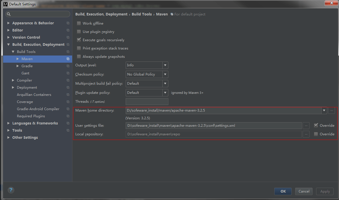Viewport: 339px width, 200px height.
Task: Uncheck Execute goals recursively
Action: (x=79, y=40)
